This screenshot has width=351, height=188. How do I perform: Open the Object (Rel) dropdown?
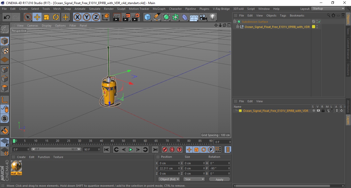[169, 179]
